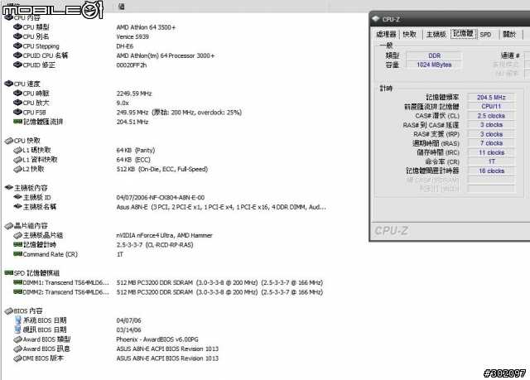This screenshot has width=530, height=380.
Task: Click the CPU/11 divider field
Action: pyautogui.click(x=491, y=107)
